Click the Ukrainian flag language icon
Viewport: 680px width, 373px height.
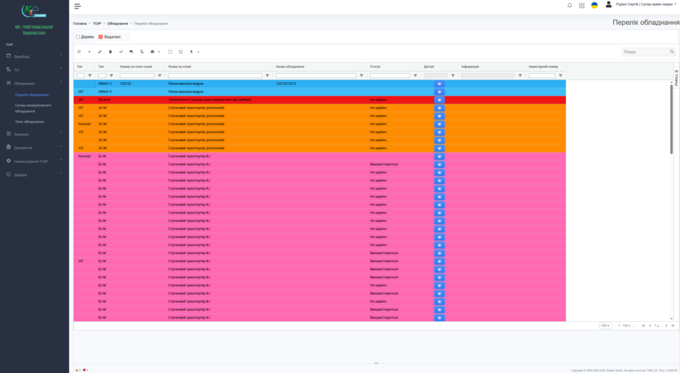594,5
